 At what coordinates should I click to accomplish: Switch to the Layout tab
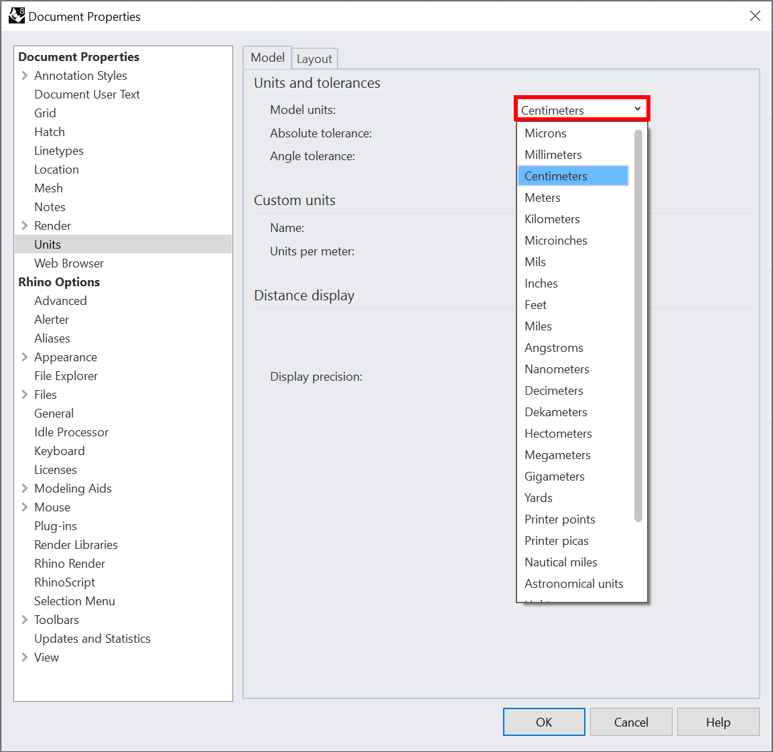pos(314,59)
